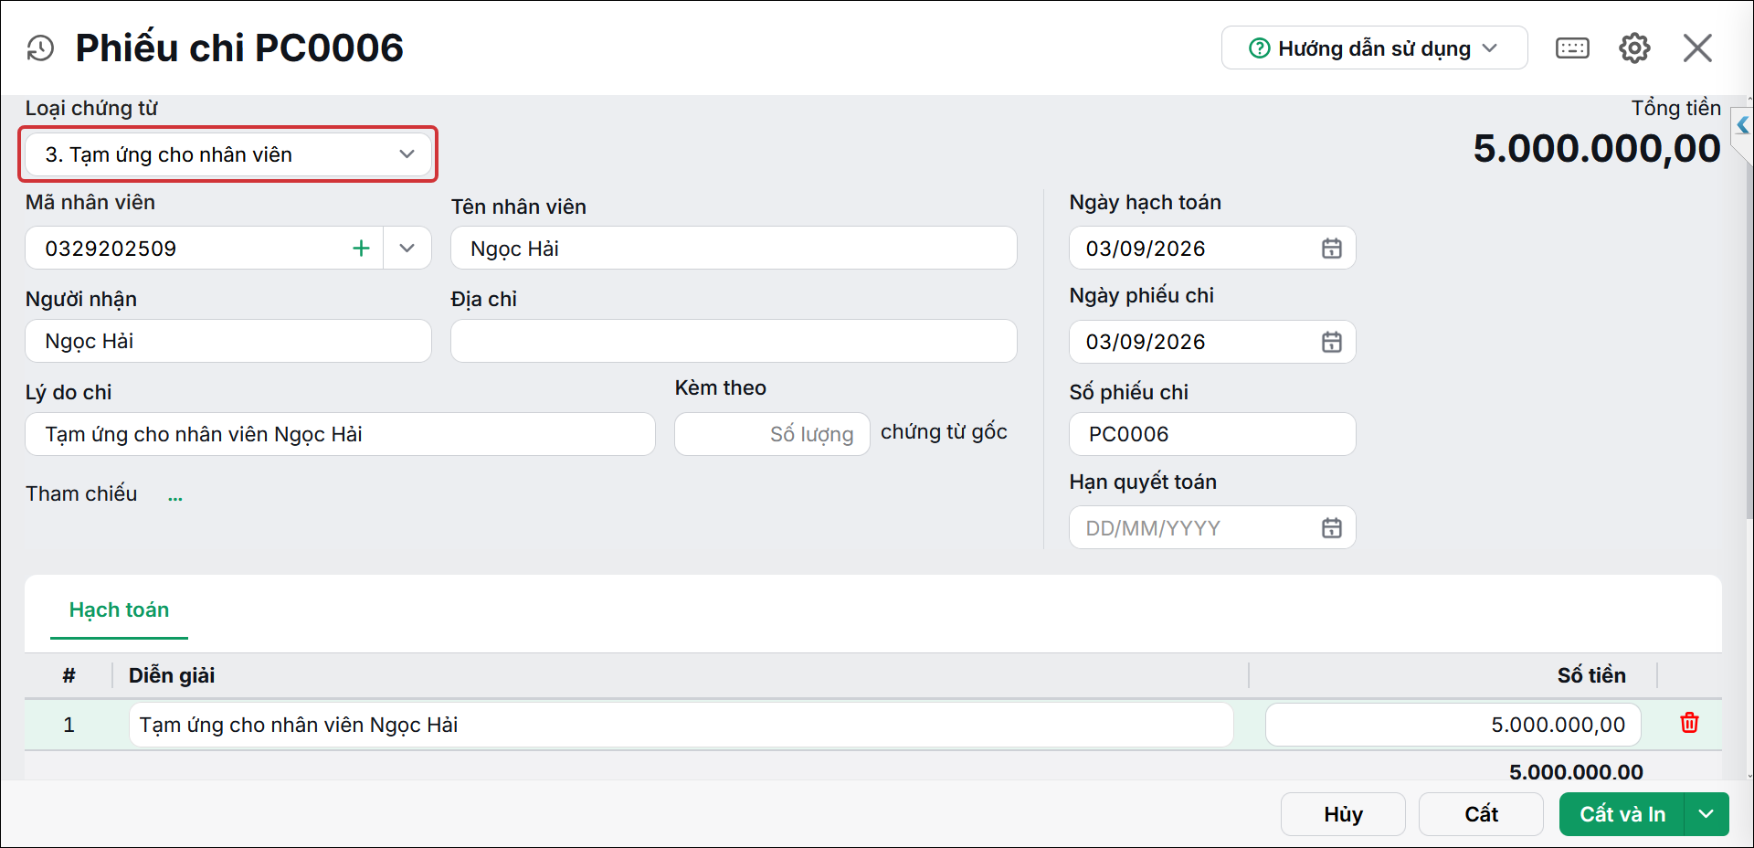Close the Phiếu chi PC0006 form
This screenshot has height=848, width=1754.
1697,48
